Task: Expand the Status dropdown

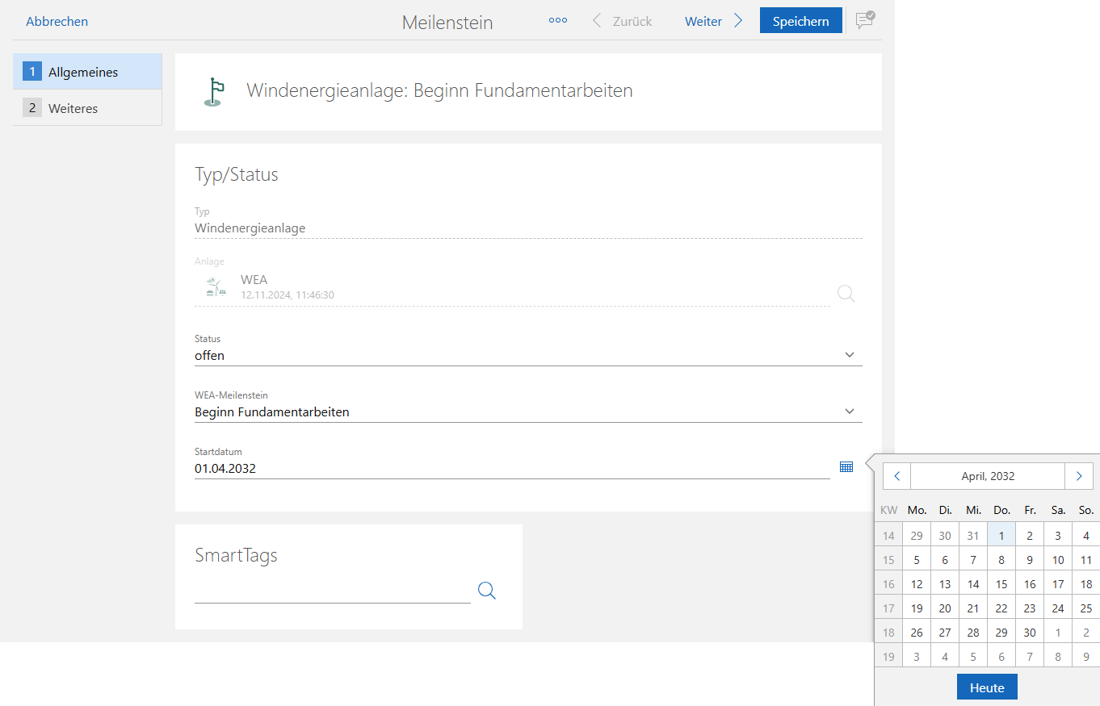Action: coord(849,355)
